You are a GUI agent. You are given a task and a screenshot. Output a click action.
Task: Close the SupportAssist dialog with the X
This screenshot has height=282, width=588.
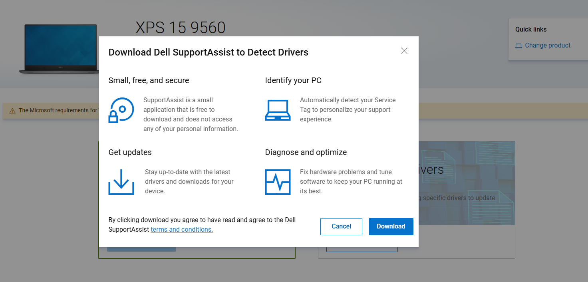point(404,51)
